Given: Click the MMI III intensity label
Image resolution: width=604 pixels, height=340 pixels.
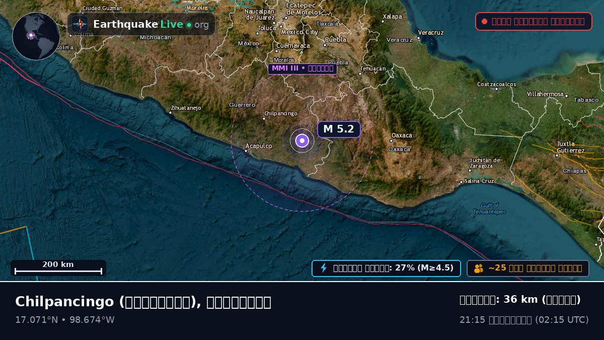Looking at the screenshot, I should 302,69.
